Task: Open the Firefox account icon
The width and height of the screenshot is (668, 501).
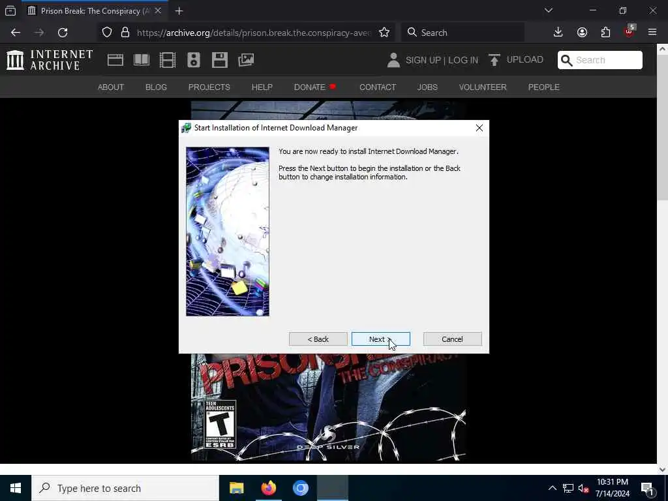Action: click(x=582, y=33)
